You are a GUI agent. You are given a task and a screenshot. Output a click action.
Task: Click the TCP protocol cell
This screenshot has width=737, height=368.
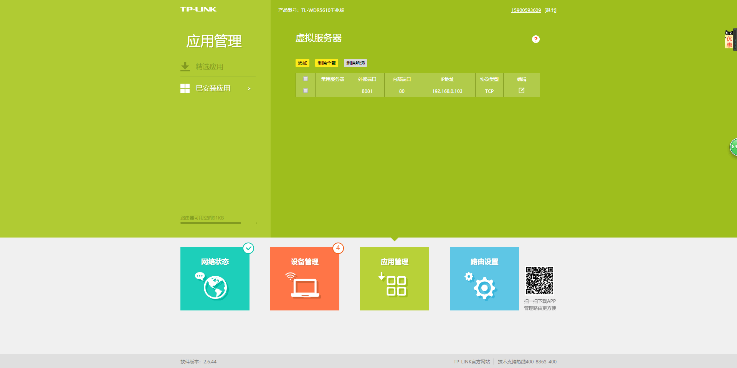(489, 91)
